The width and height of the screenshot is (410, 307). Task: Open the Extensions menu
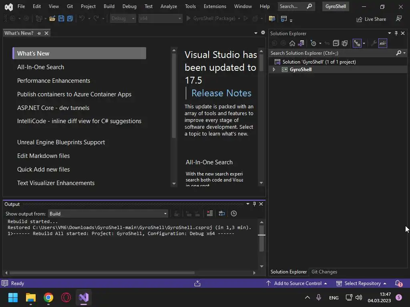point(215,6)
